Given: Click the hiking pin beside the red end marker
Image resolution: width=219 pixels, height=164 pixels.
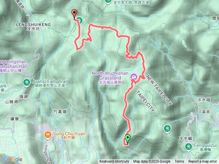Looking at the screenshot, I should (80, 20).
